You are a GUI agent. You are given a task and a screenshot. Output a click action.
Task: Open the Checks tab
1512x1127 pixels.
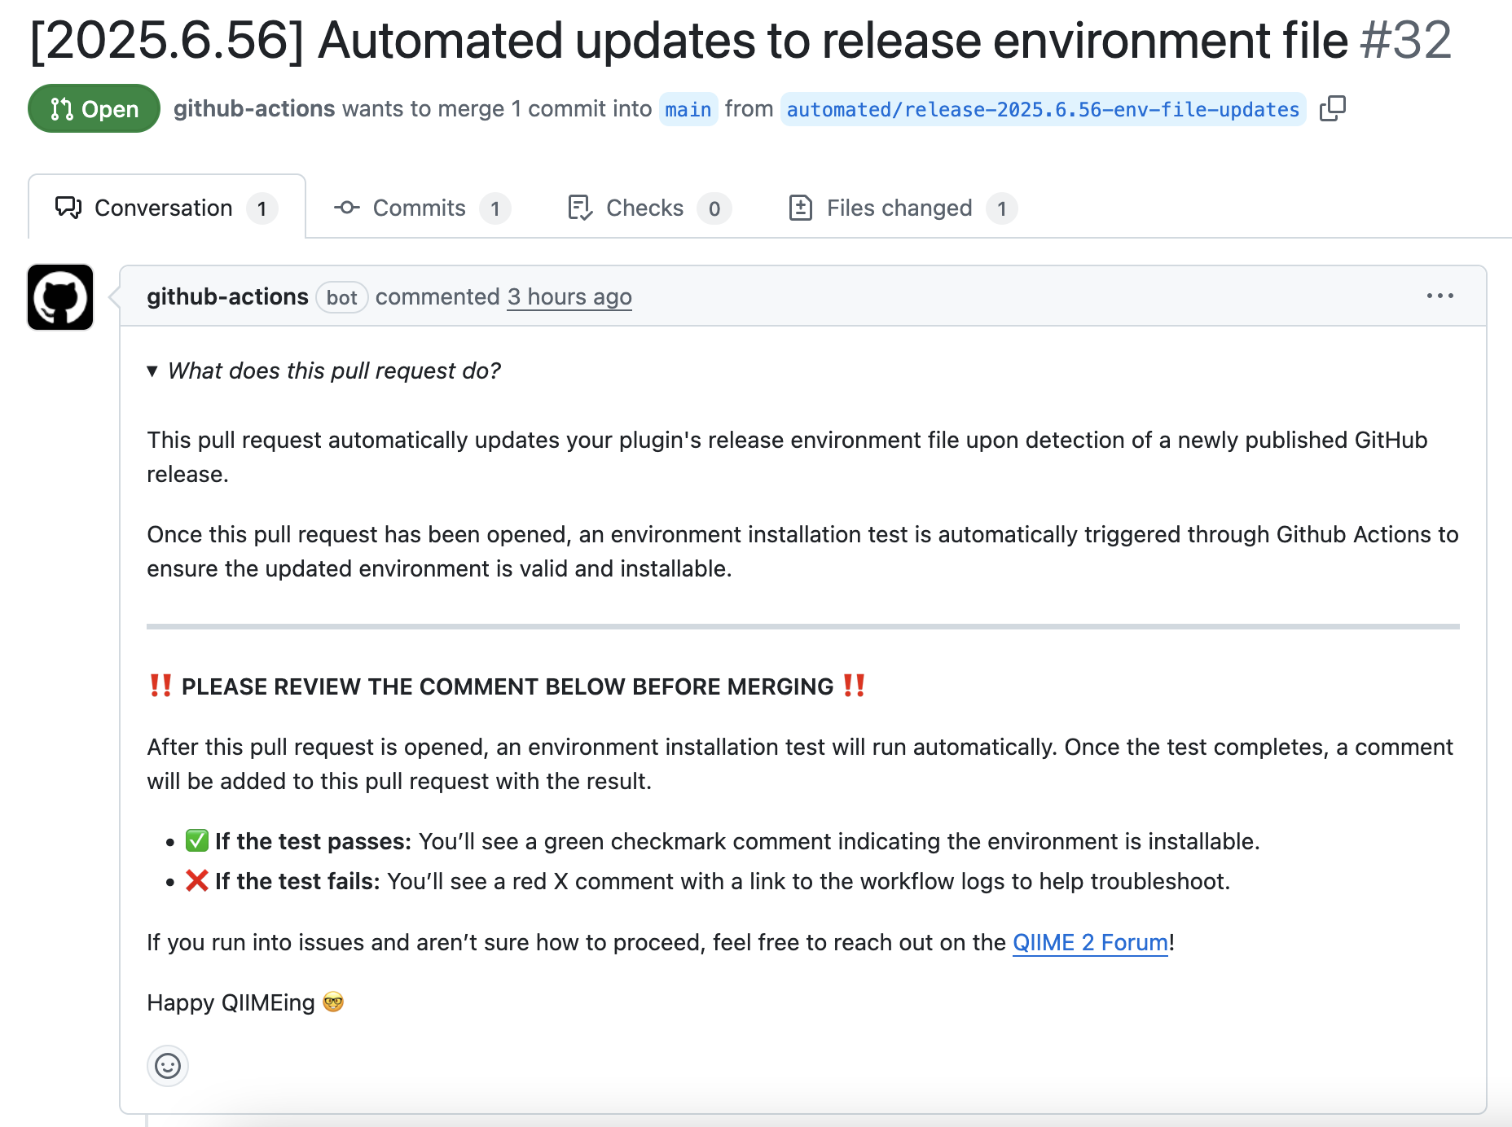[x=649, y=208]
